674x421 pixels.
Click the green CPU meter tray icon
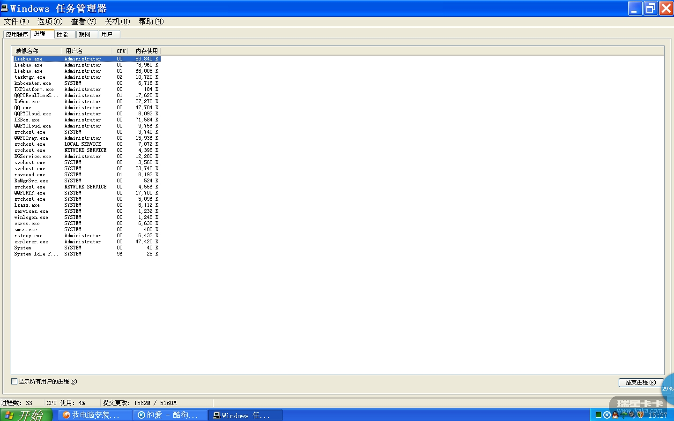599,415
